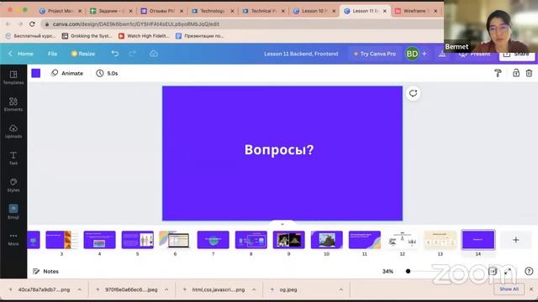Open the More options in sidebar
Viewport: 538px width, 302px height.
(x=13, y=239)
